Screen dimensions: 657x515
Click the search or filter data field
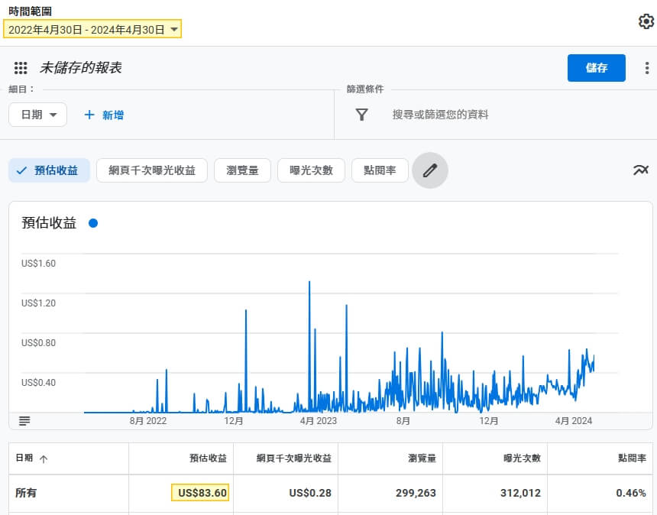click(440, 115)
